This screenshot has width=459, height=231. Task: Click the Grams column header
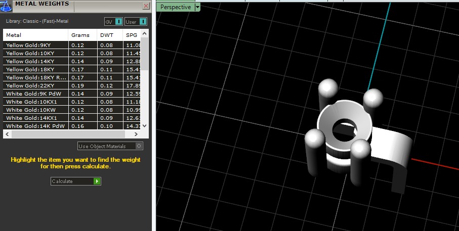click(x=83, y=35)
